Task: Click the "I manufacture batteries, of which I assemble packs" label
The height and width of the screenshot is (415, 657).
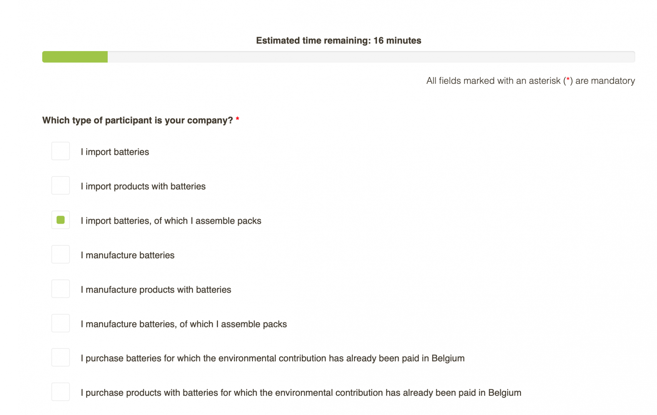Action: click(x=184, y=324)
